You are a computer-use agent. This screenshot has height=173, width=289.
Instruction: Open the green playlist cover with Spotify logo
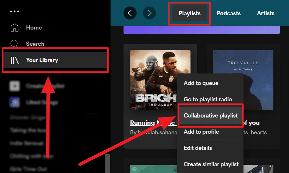click(153, 169)
